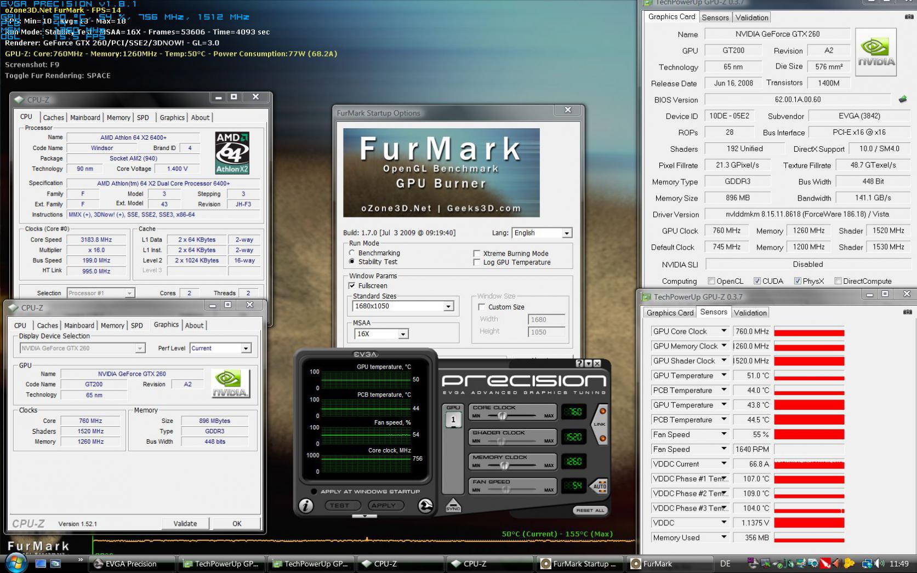
Task: Open About tab in lower CPU-Z window
Action: coord(194,325)
